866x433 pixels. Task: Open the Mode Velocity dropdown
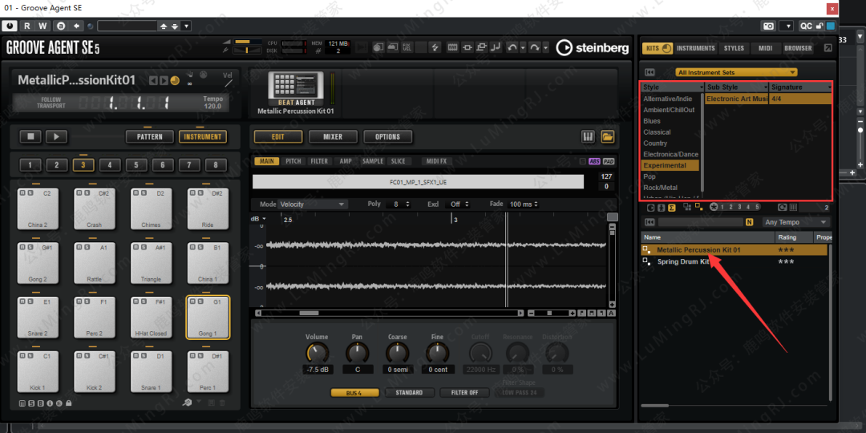tap(313, 204)
